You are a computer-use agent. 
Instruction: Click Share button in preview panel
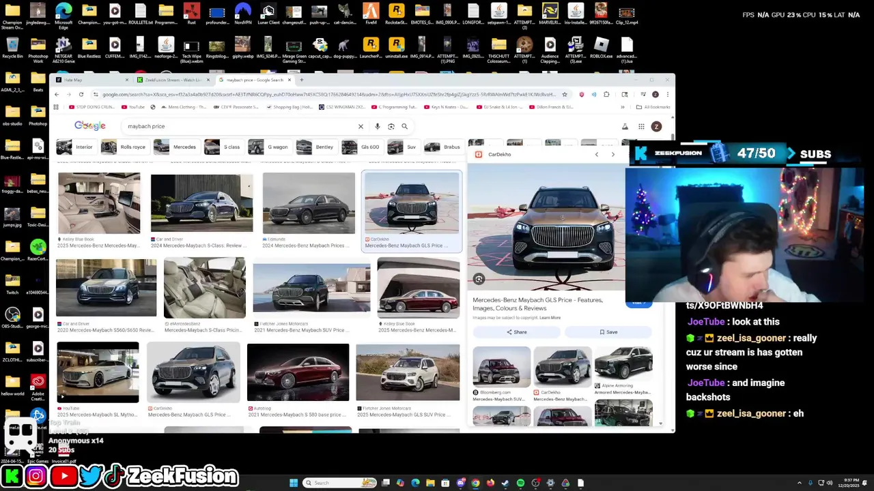click(516, 332)
